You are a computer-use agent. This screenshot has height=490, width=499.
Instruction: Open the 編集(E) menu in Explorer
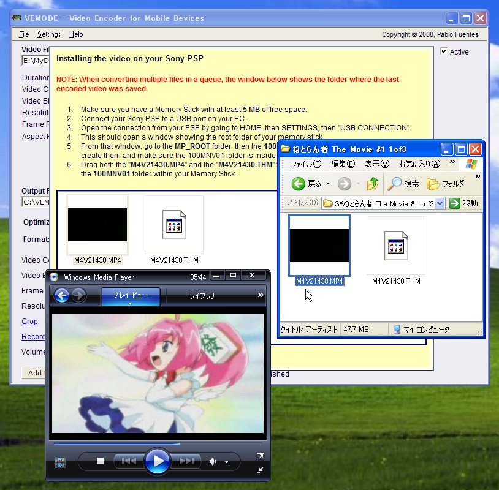point(343,164)
